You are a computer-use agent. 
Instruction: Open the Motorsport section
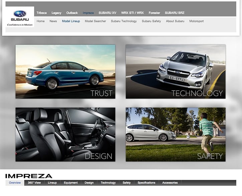point(197,21)
